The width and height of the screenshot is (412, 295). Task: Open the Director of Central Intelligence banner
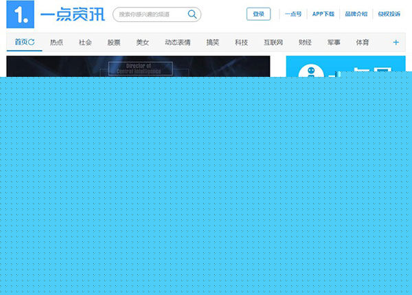pyautogui.click(x=138, y=67)
